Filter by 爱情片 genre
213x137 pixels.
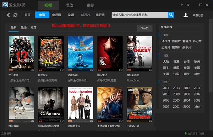coord(187,41)
